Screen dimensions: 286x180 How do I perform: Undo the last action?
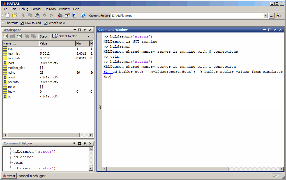pos(44,15)
